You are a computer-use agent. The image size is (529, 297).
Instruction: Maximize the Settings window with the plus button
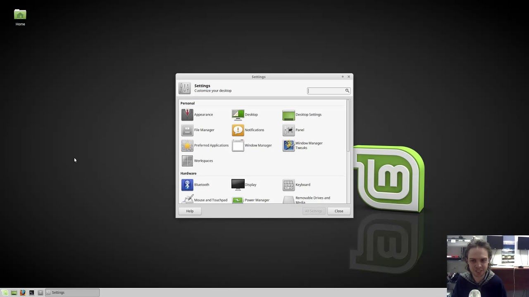pyautogui.click(x=343, y=77)
